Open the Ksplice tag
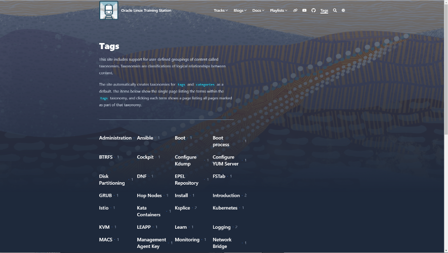448x253 pixels. [x=182, y=208]
